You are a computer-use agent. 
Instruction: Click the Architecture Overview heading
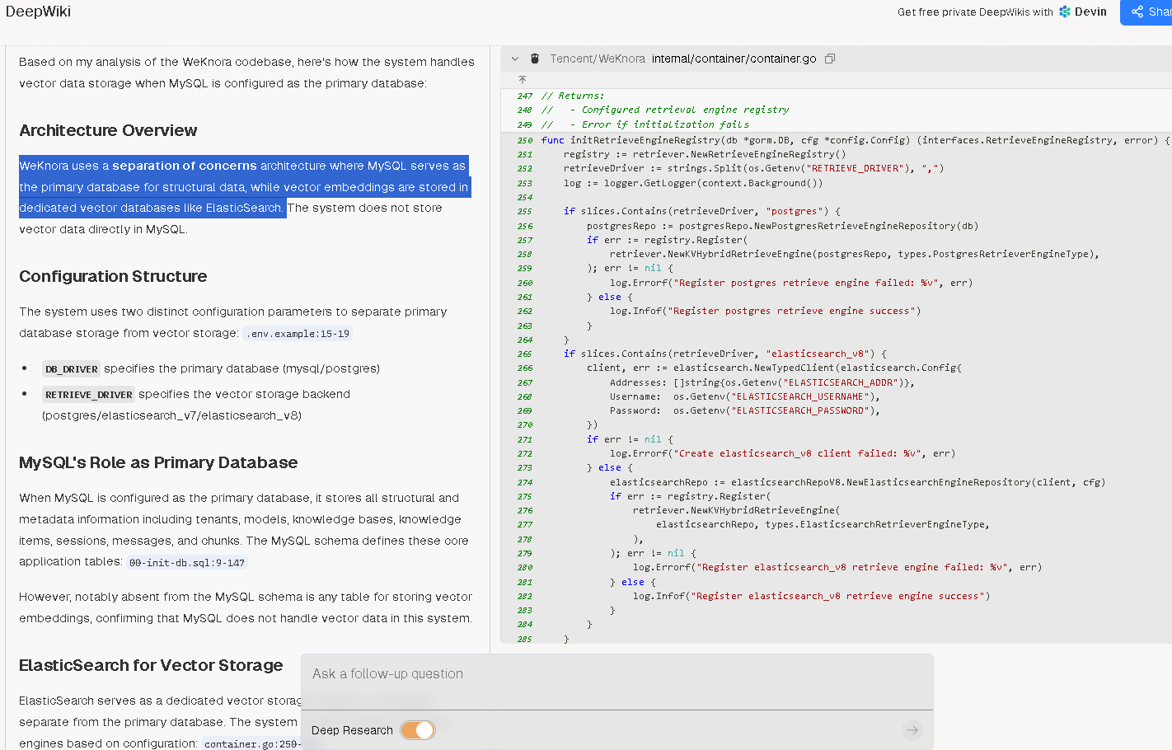[x=108, y=130]
